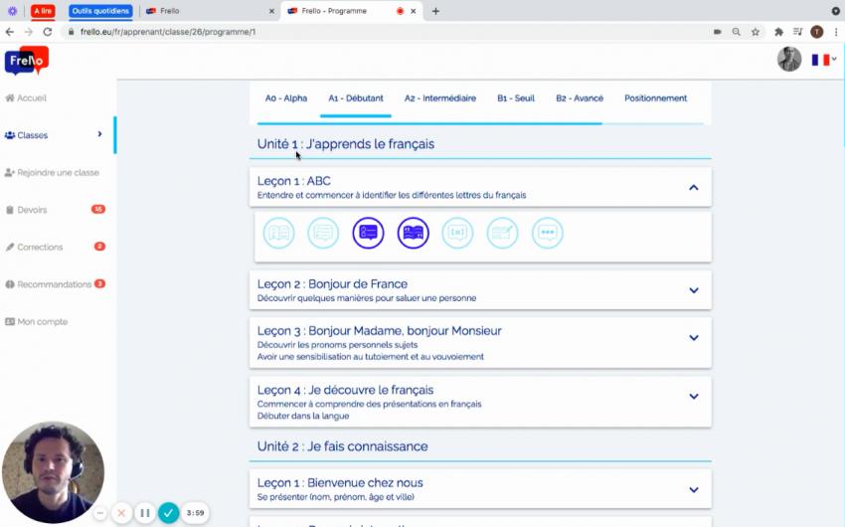
Task: Switch to B1 - Seuil tab
Action: tap(516, 98)
